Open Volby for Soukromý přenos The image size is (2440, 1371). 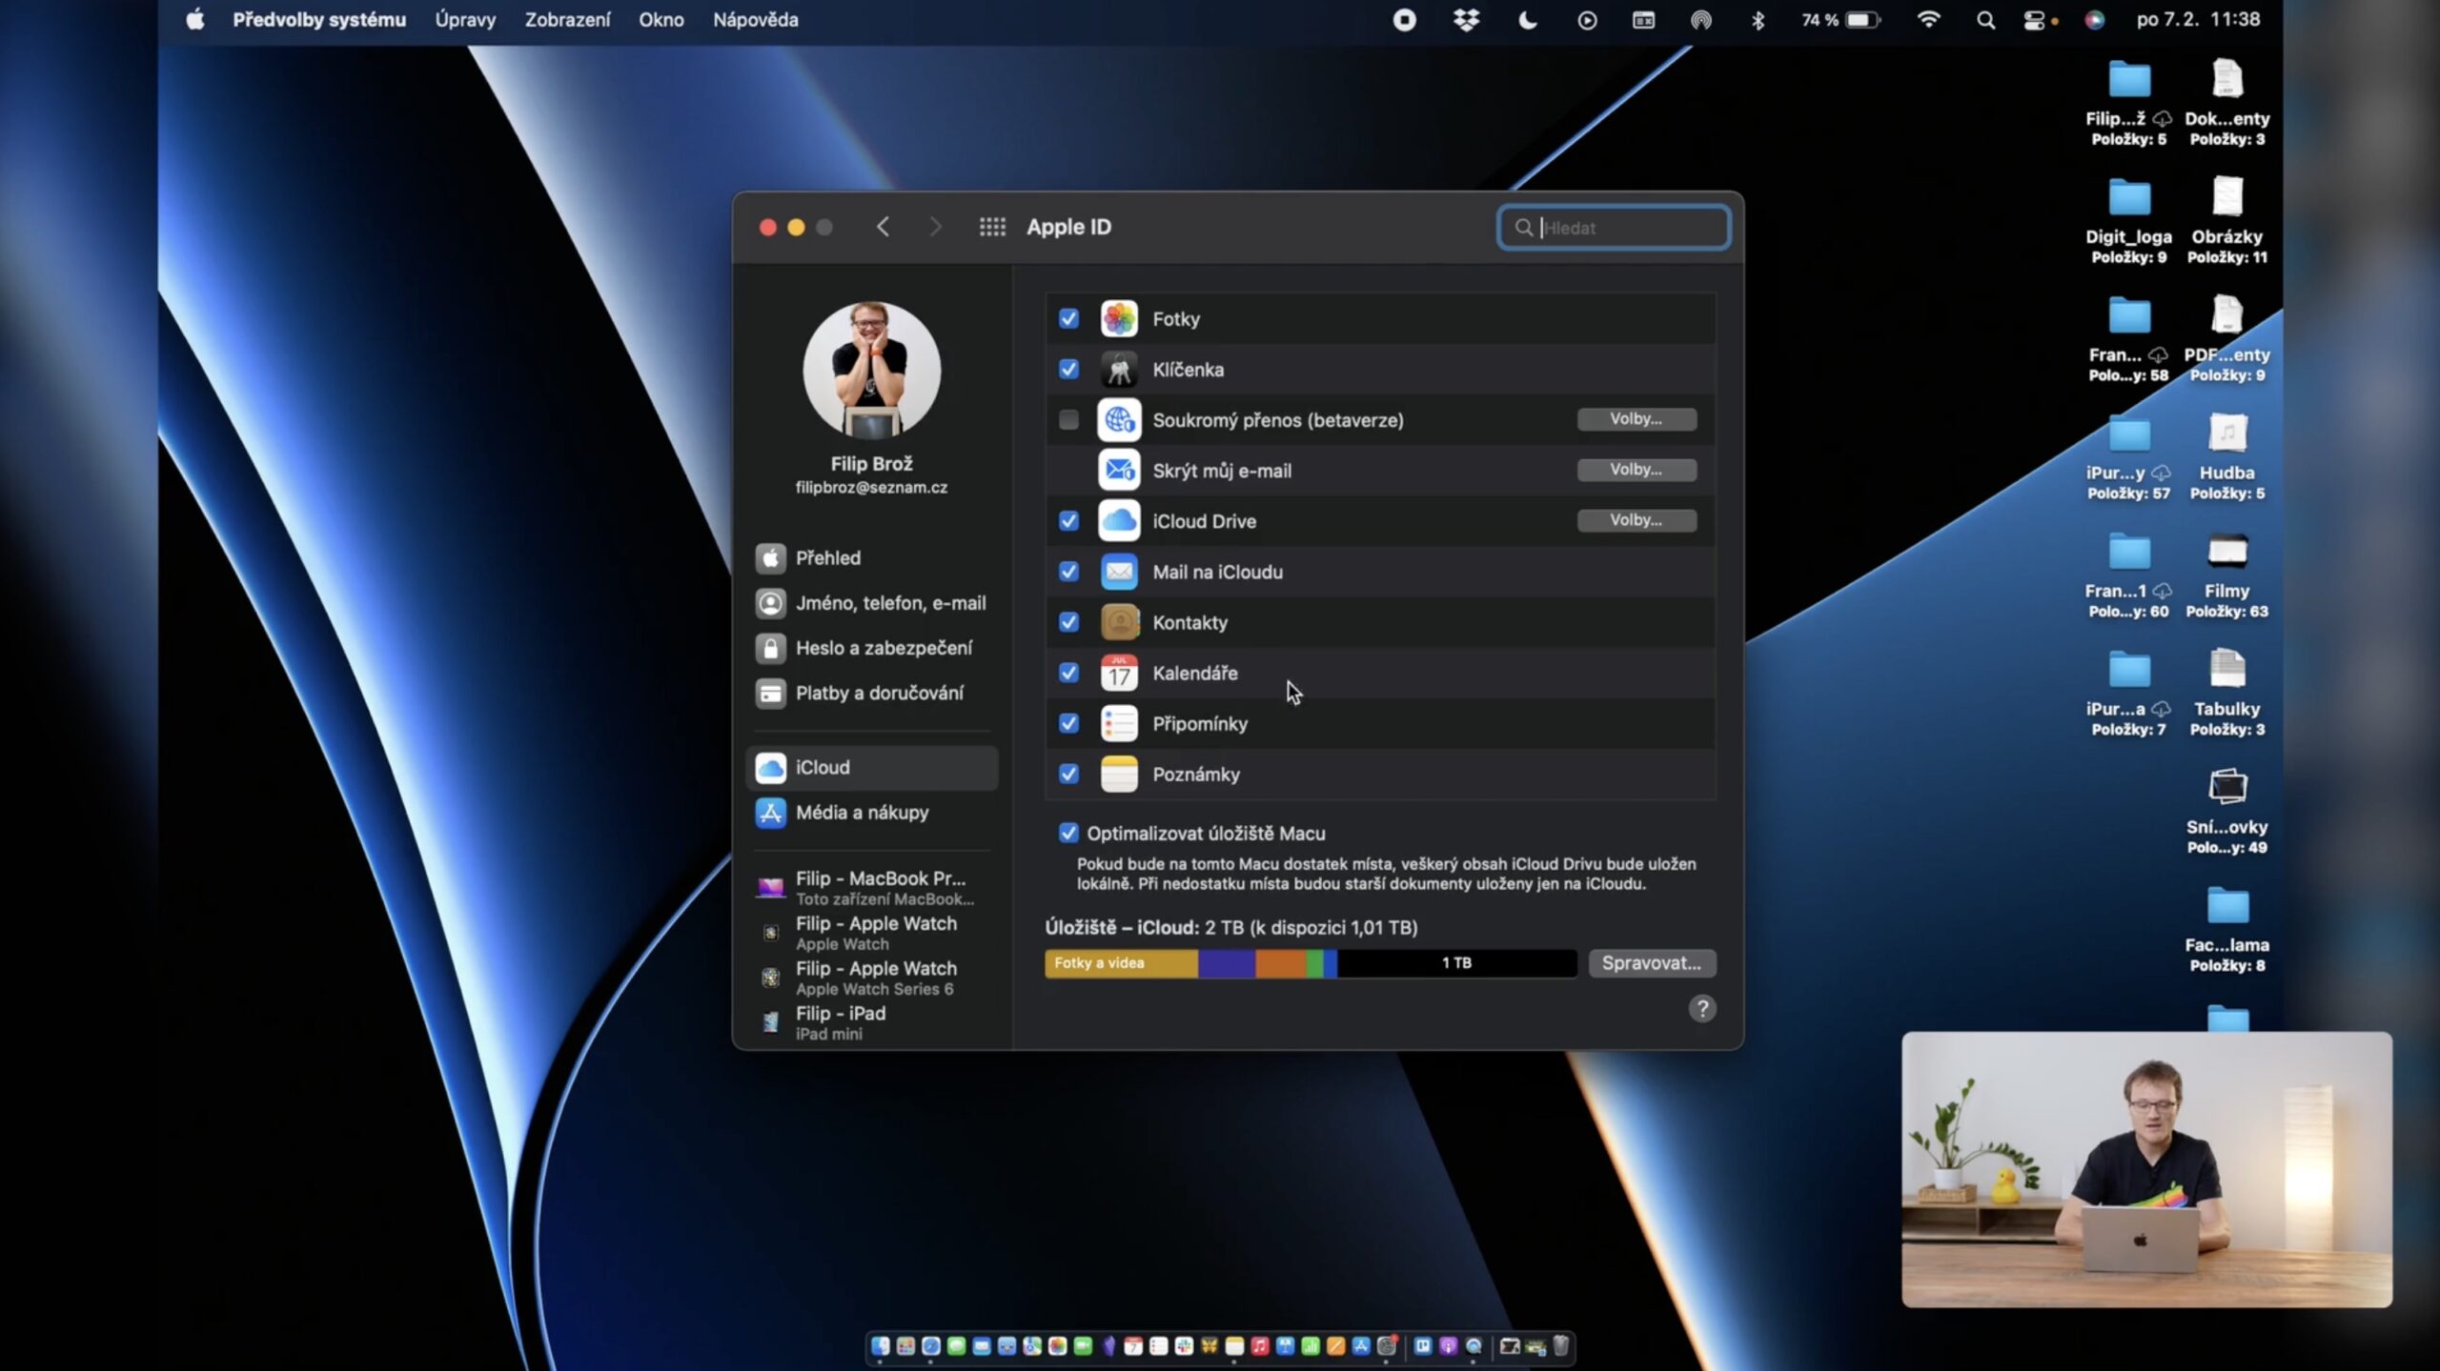pyautogui.click(x=1636, y=419)
